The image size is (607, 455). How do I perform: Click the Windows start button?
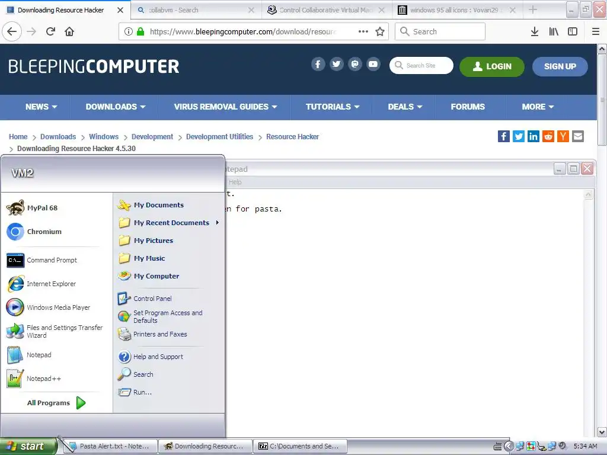[x=28, y=446]
